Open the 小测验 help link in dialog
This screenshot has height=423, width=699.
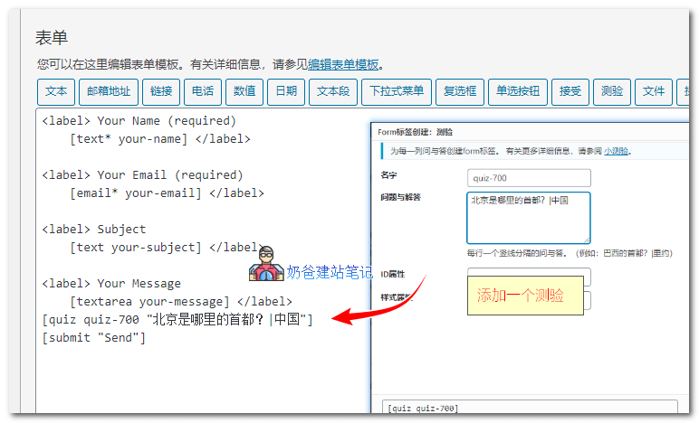pyautogui.click(x=616, y=151)
